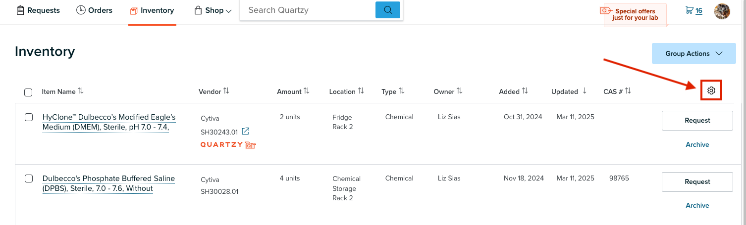Focus the Search Quartzy field
The image size is (746, 225).
click(307, 10)
